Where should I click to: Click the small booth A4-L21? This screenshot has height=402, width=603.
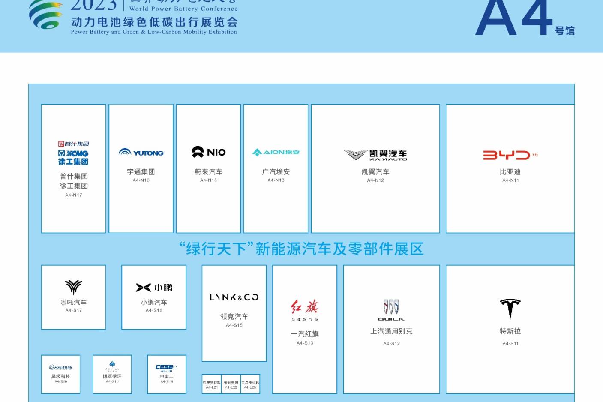212,384
